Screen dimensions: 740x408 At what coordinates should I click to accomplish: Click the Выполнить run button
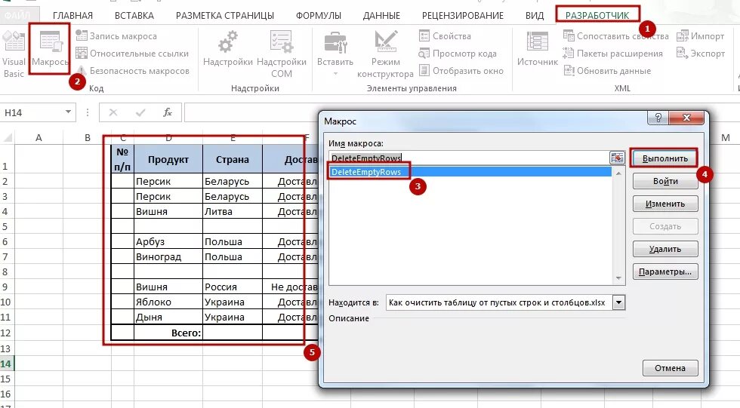click(x=665, y=158)
